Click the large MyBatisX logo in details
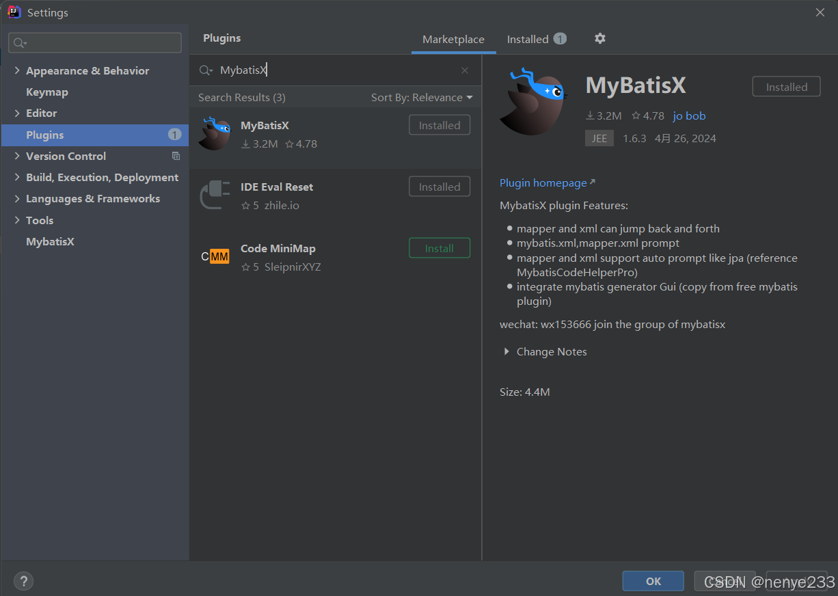The width and height of the screenshot is (838, 596). (533, 101)
